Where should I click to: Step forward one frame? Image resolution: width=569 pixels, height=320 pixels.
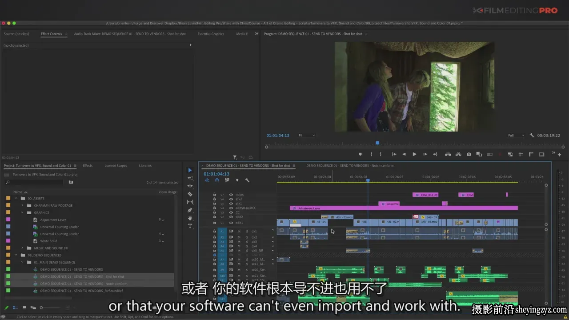tap(425, 154)
